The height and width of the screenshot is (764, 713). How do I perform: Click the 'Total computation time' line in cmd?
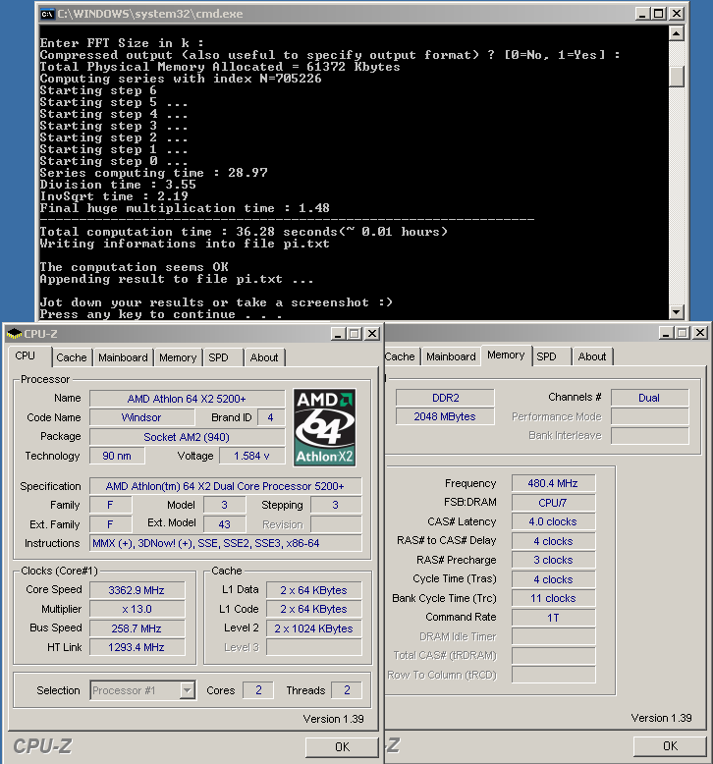coord(244,232)
